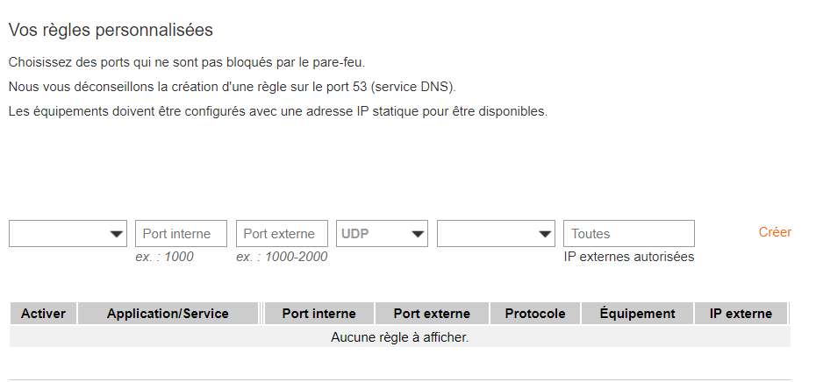The height and width of the screenshot is (382, 816).
Task: Open the application/service dropdown
Action: [68, 234]
